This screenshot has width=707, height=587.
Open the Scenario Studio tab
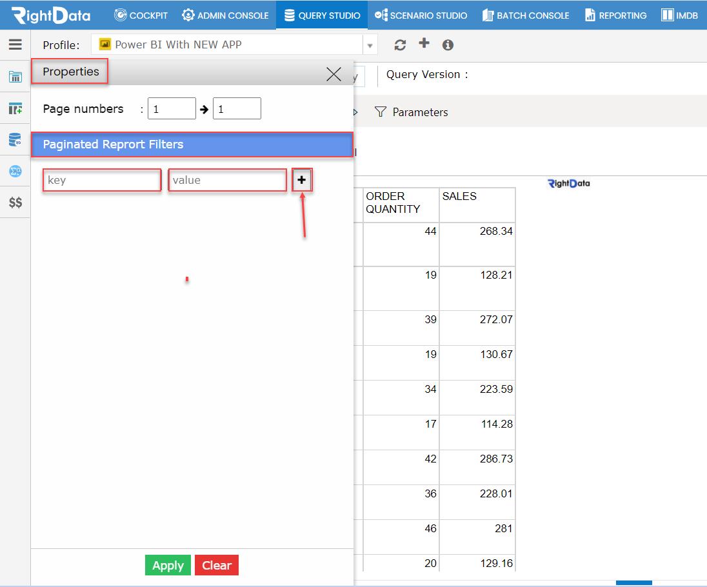421,15
